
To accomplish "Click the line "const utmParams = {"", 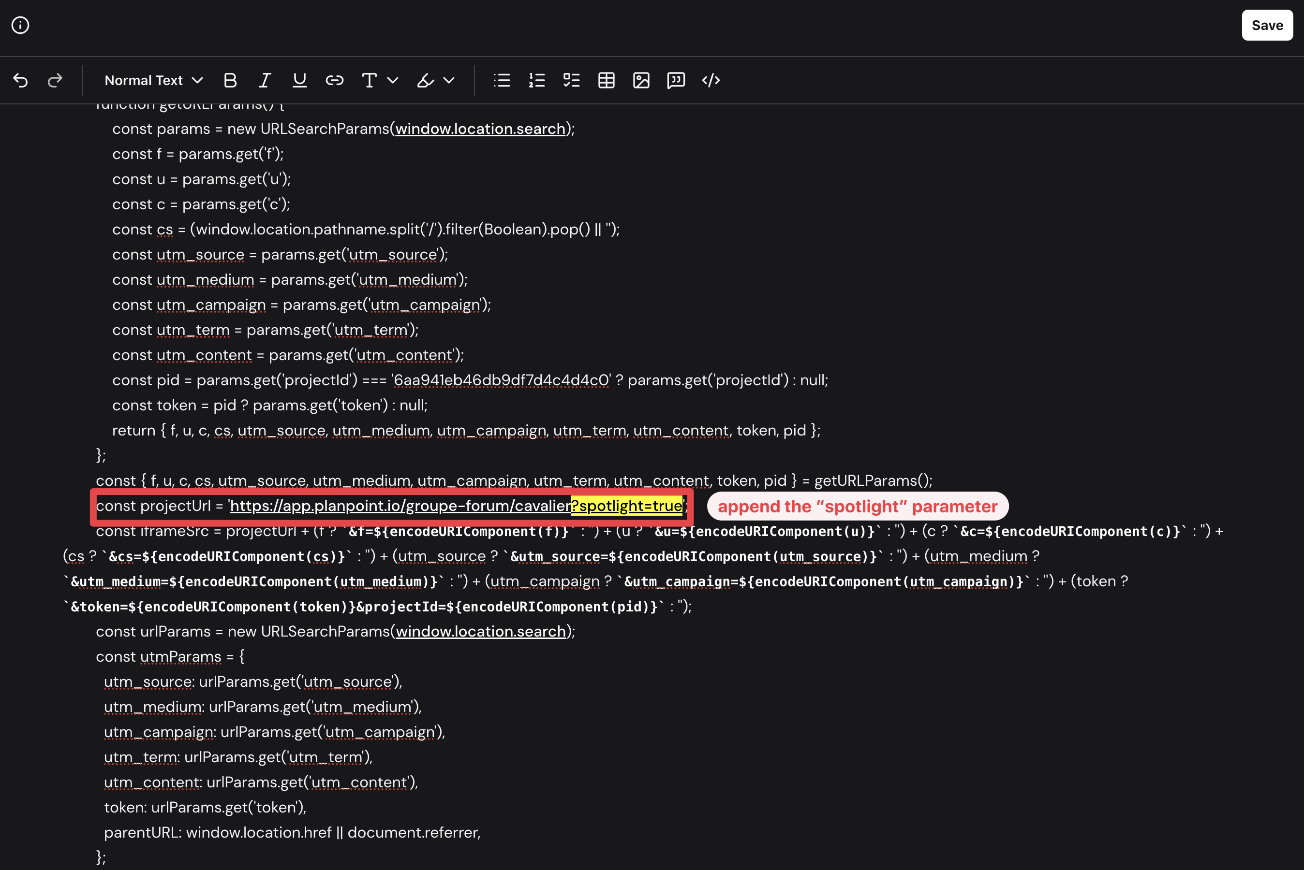I will [170, 657].
